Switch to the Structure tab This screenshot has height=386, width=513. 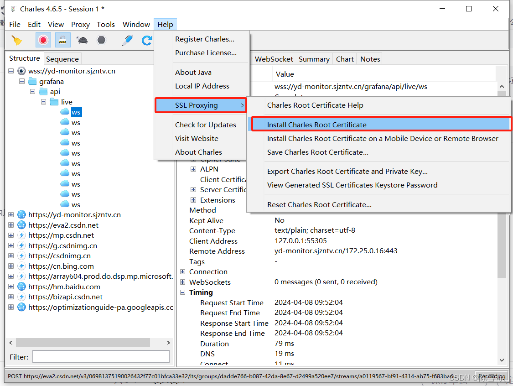point(25,58)
